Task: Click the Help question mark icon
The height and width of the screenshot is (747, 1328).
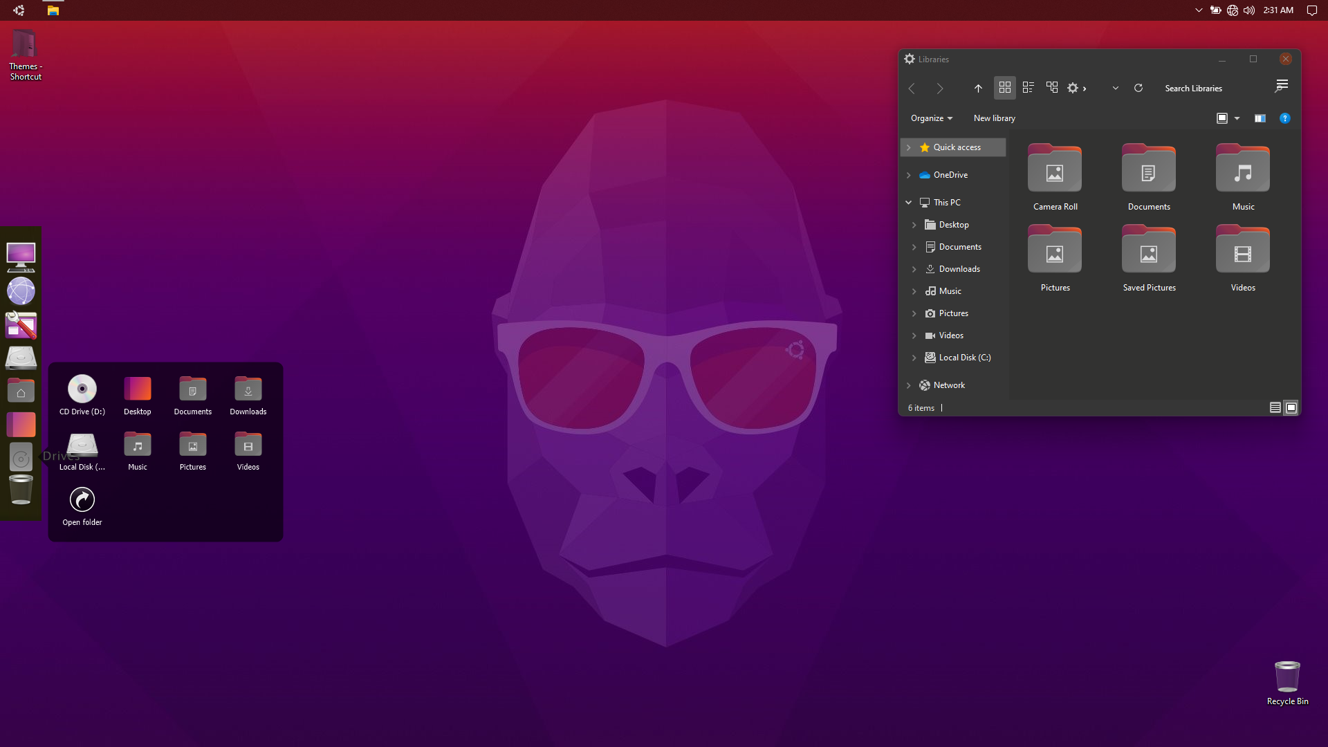Action: [x=1284, y=118]
